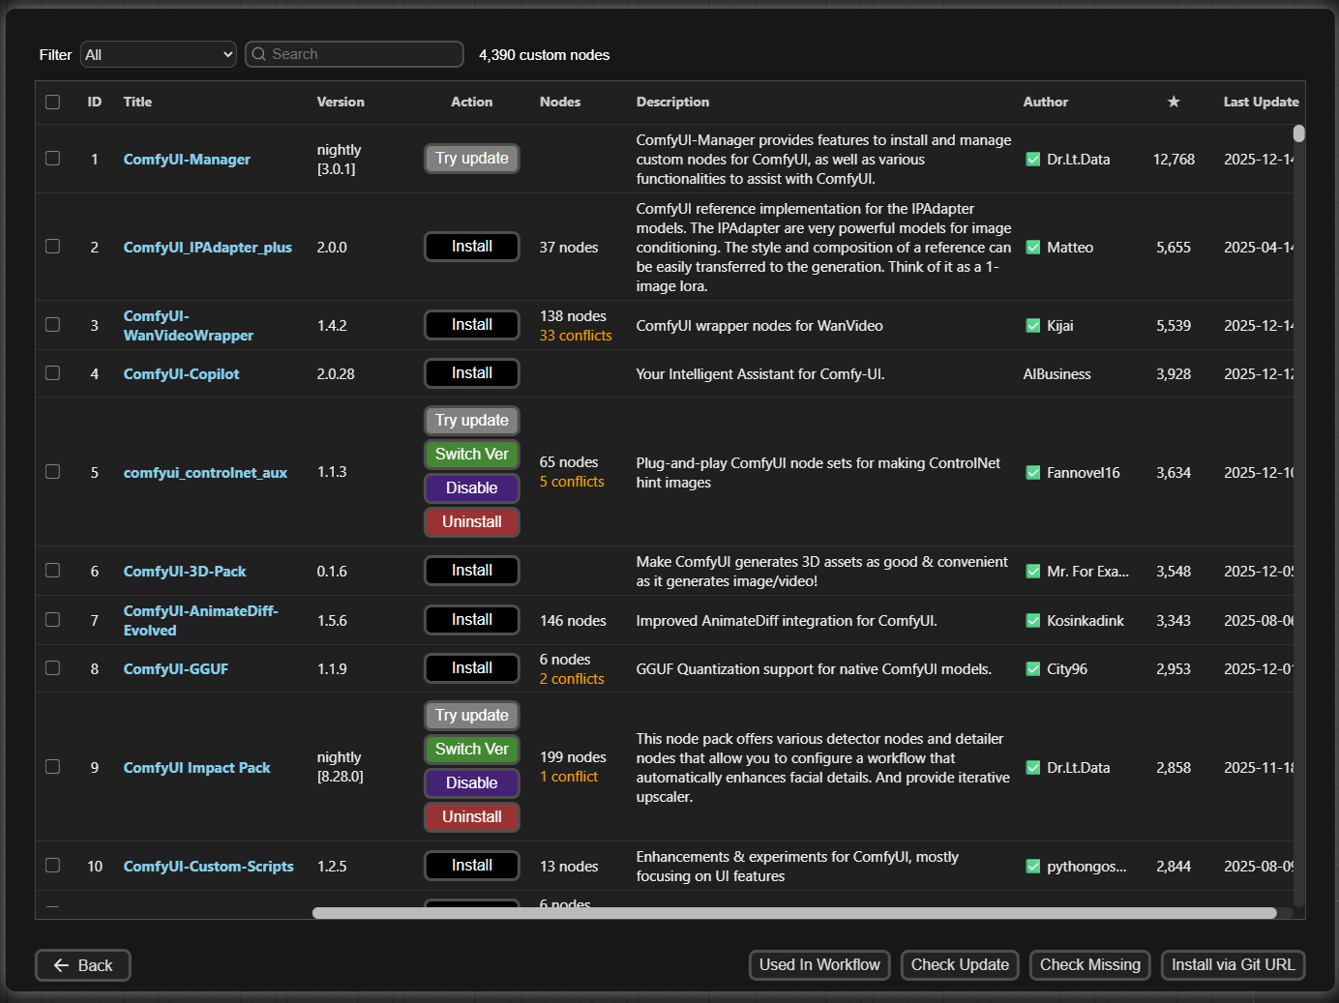The image size is (1339, 1003).
Task: Click the star column header icon
Action: click(x=1173, y=102)
